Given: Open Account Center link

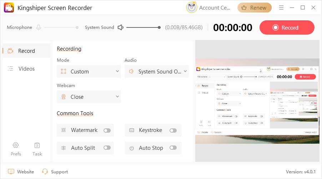Looking at the screenshot, I should (215, 8).
